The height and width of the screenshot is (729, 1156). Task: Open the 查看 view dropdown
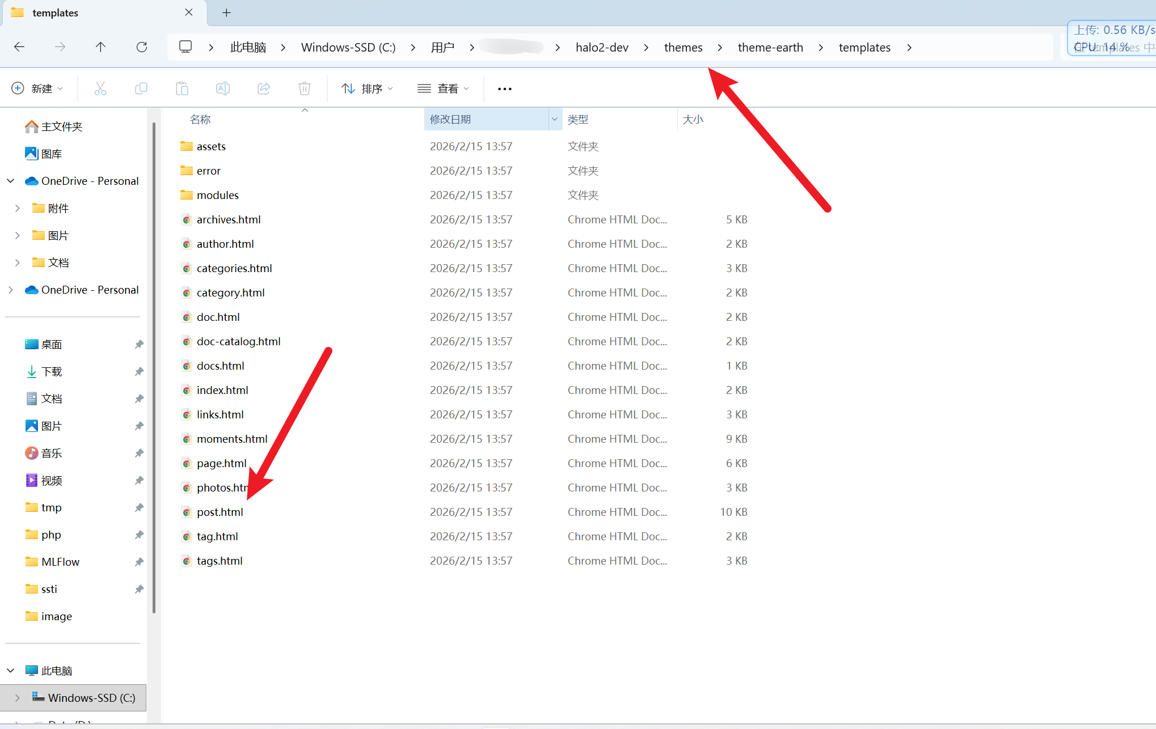pyautogui.click(x=443, y=88)
